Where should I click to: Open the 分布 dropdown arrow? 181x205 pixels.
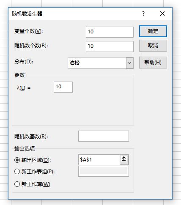[129, 63]
